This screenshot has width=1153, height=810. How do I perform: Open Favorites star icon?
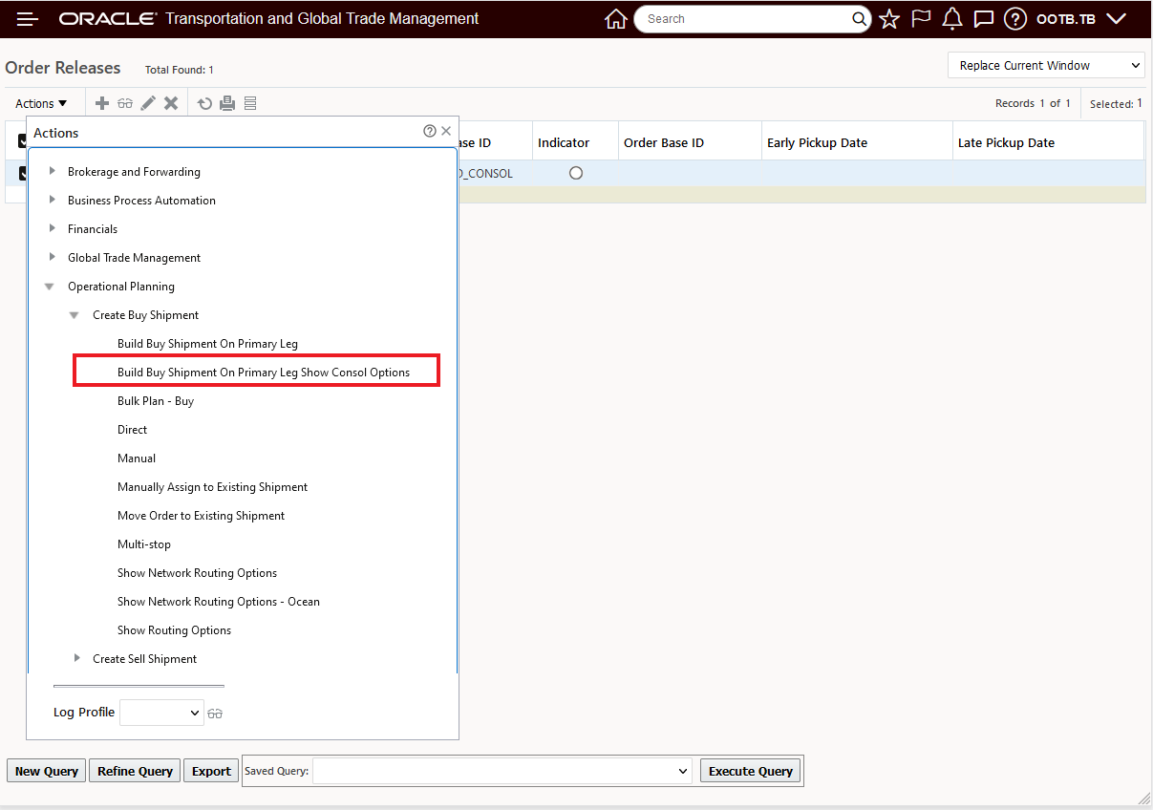point(889,18)
